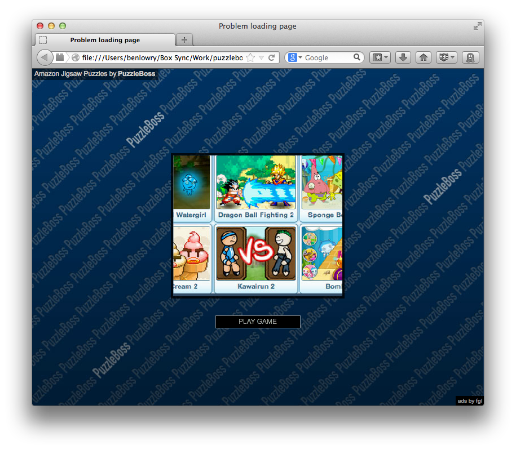Click the globe site identity icon
Image resolution: width=516 pixels, height=450 pixels.
76,57
